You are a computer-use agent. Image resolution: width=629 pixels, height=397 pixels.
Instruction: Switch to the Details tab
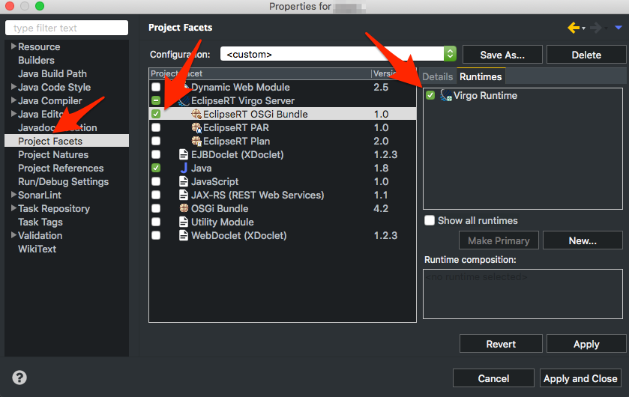click(x=437, y=76)
